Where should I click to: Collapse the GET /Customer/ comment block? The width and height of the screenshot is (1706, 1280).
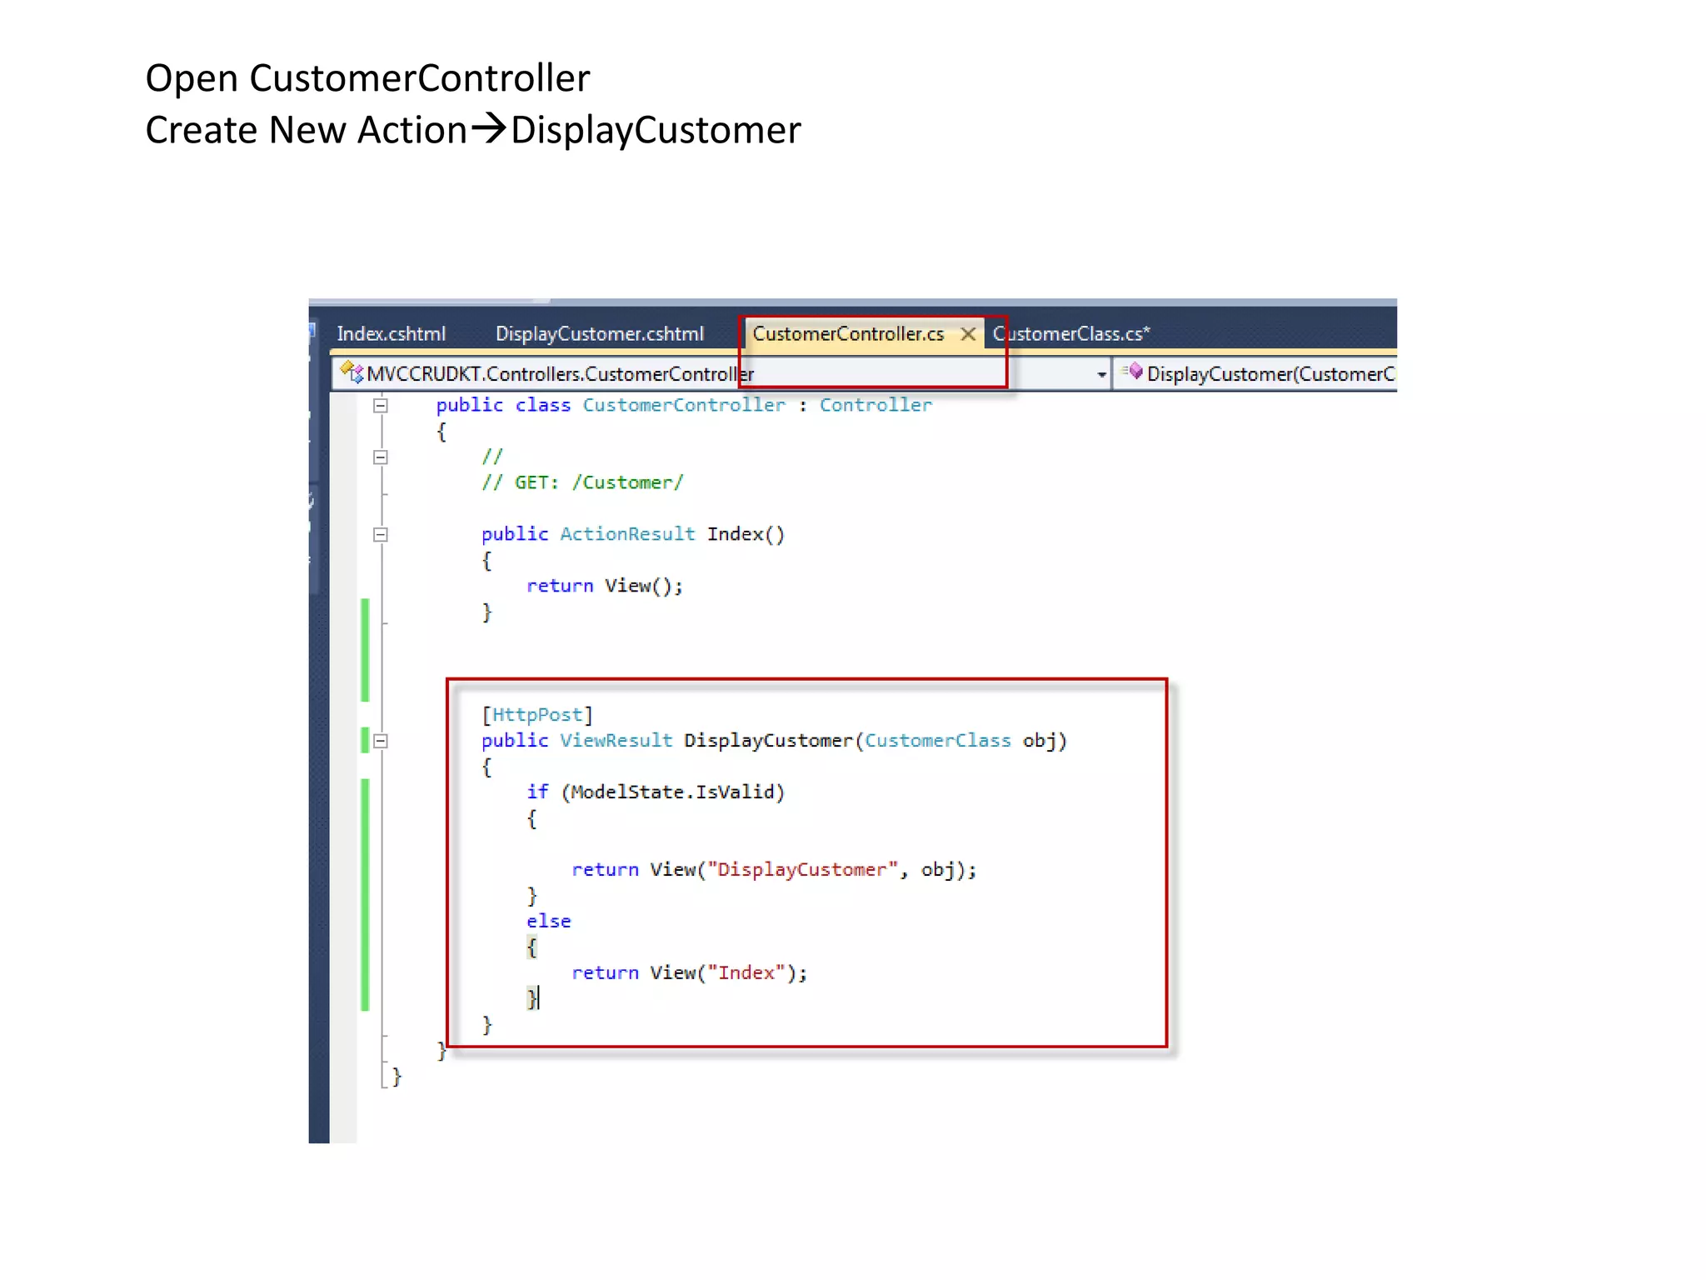(381, 457)
